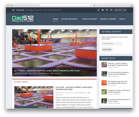This screenshot has width=139, height=117.
Task: Click the Dad512 site logo
Action: pyautogui.click(x=23, y=19)
